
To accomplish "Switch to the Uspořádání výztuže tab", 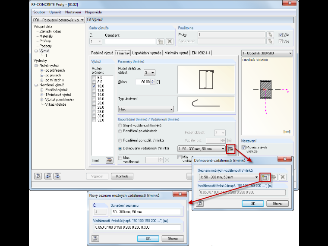I will pyautogui.click(x=147, y=53).
